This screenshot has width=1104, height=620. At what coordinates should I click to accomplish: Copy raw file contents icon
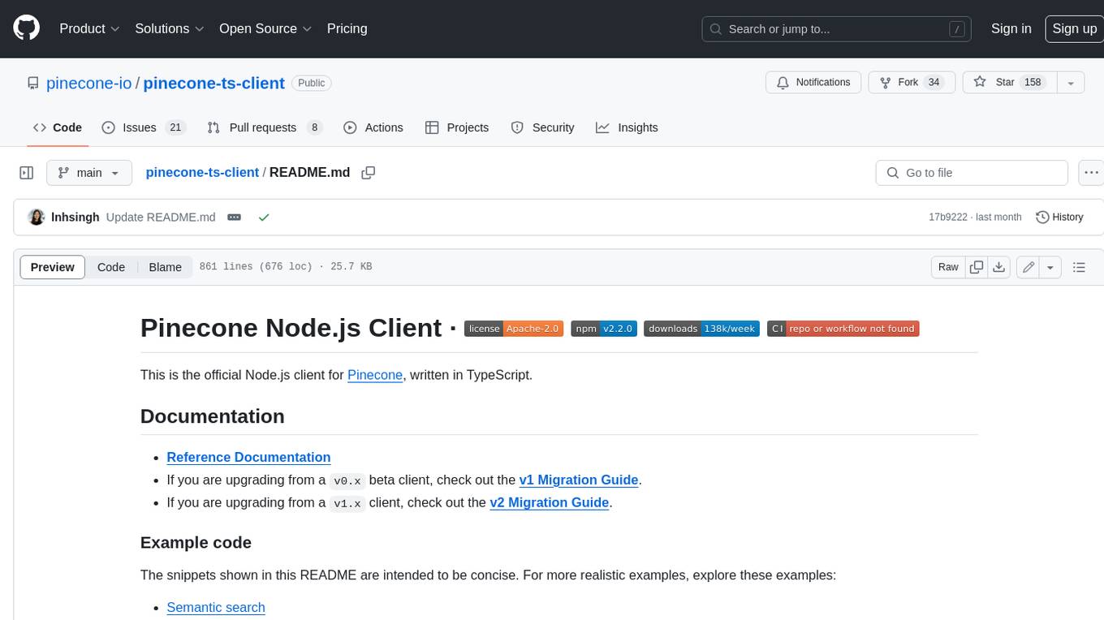[977, 267]
